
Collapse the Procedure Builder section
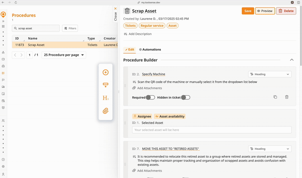(x=291, y=60)
